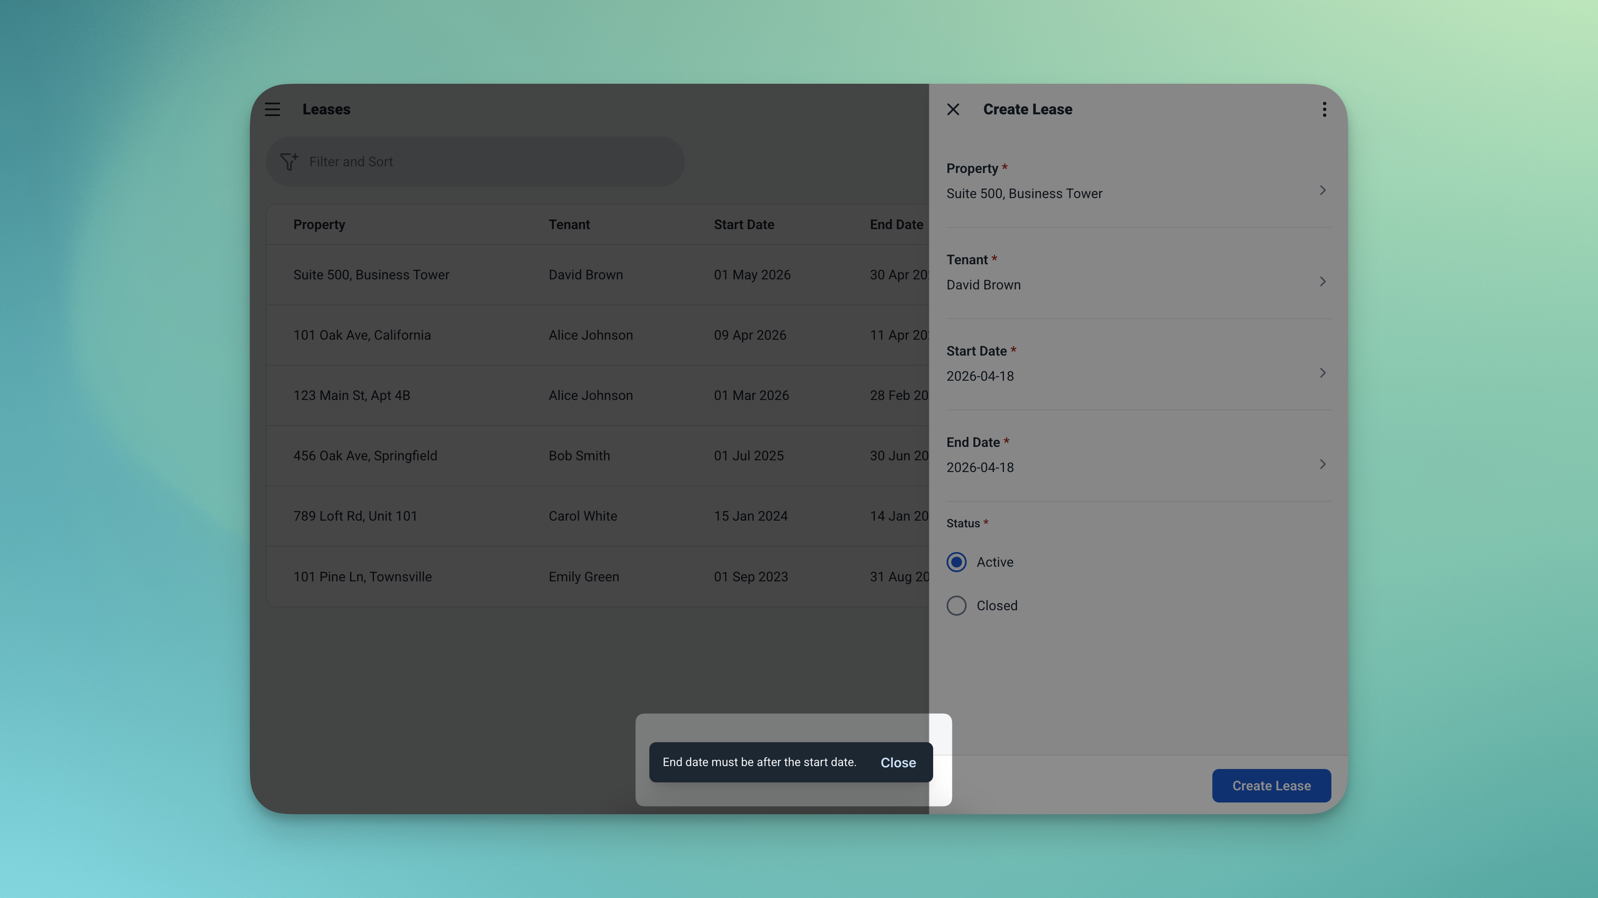The image size is (1598, 898).
Task: Sort by Property column header
Action: [319, 224]
